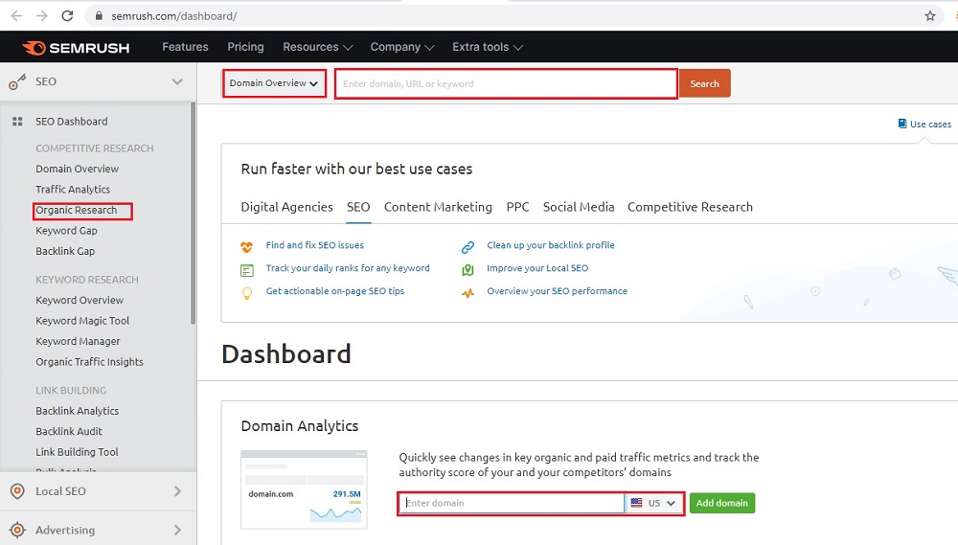Expand the Advertising section
This screenshot has width=958, height=545.
pyautogui.click(x=177, y=530)
